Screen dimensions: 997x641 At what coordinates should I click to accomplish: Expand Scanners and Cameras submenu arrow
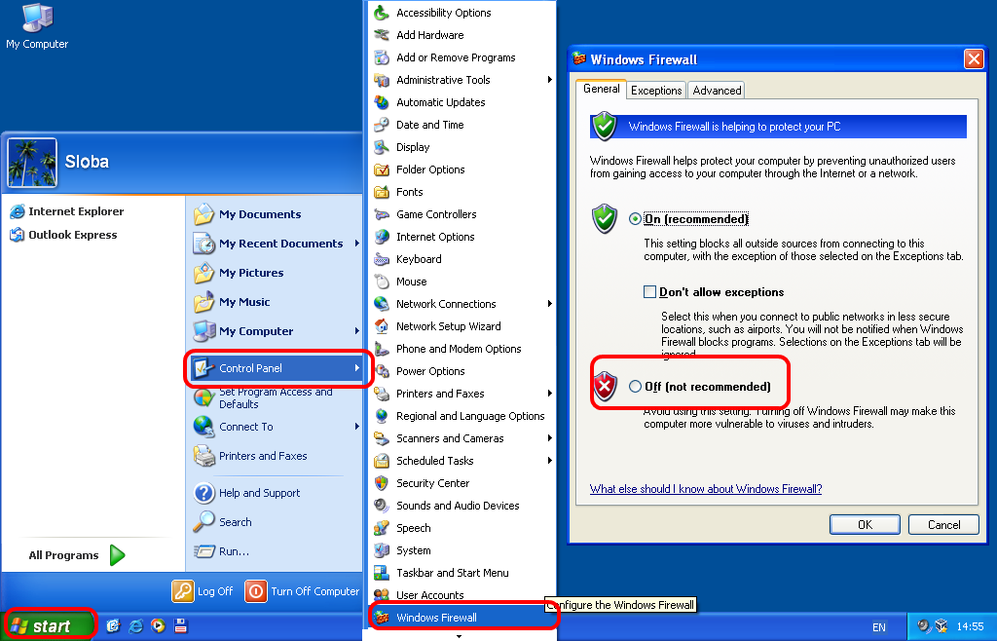pos(549,438)
